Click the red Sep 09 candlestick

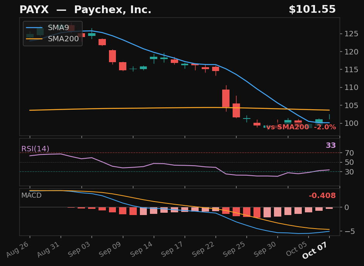coord(123,66)
